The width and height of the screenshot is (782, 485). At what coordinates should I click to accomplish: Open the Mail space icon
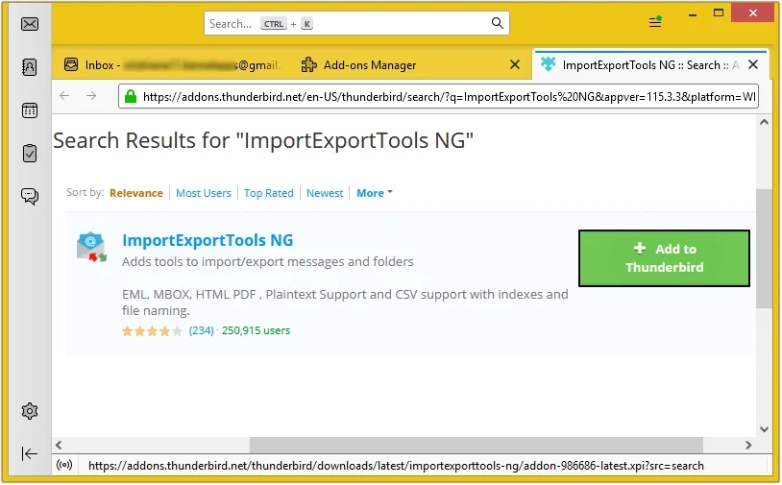pyautogui.click(x=30, y=24)
